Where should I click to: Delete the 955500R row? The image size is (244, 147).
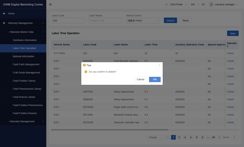coord(231,61)
